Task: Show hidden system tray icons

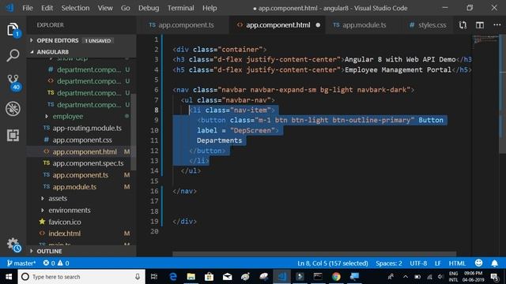Action: tap(406, 277)
